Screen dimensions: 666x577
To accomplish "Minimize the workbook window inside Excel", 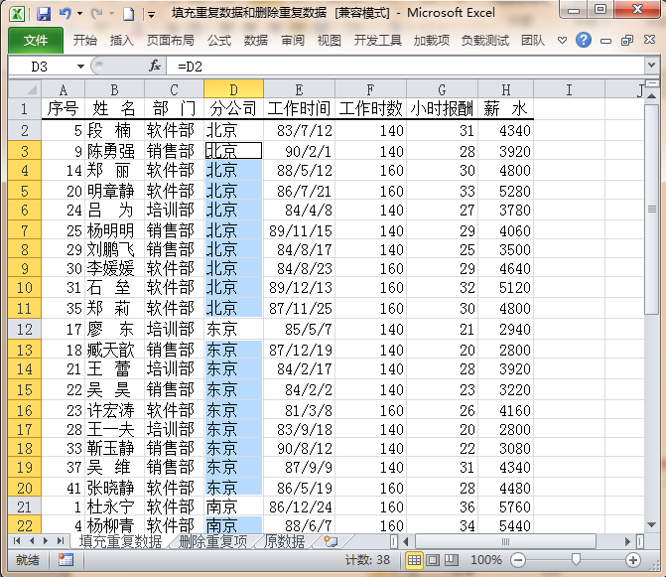I will coord(605,41).
